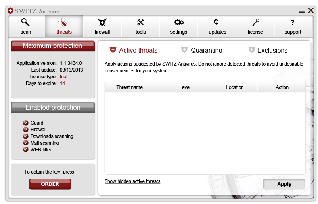Toggle the Downloads scanning checkmark
Viewport: 318px width, 204px height.
pyautogui.click(x=26, y=136)
